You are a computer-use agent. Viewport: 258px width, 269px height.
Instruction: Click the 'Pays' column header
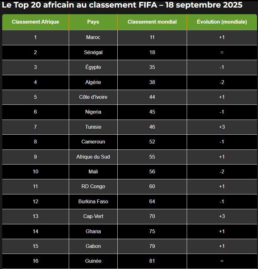point(93,22)
